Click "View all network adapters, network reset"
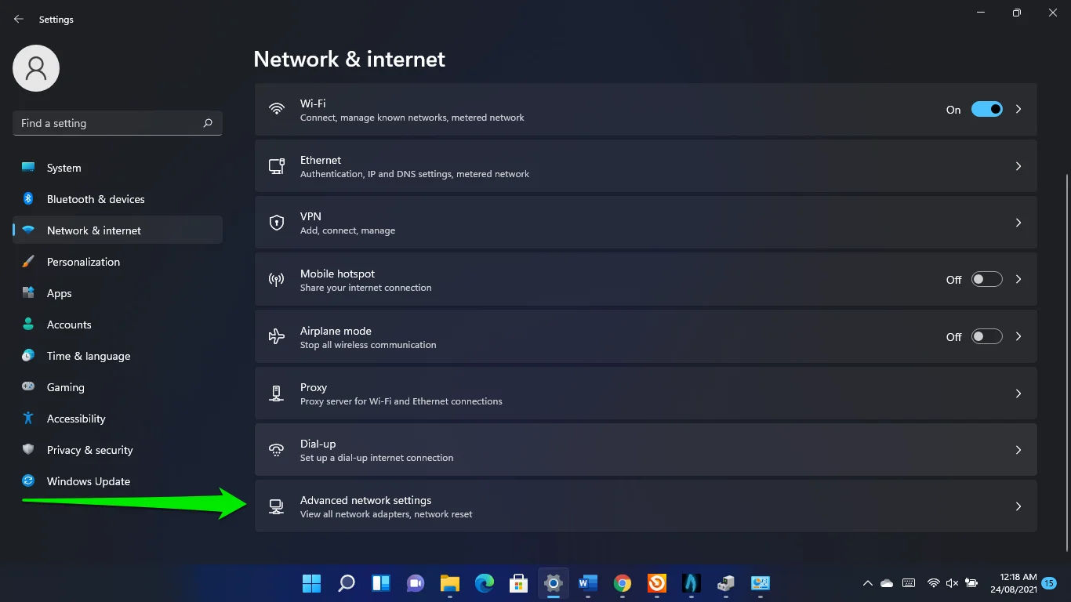The height and width of the screenshot is (602, 1071). click(x=386, y=514)
